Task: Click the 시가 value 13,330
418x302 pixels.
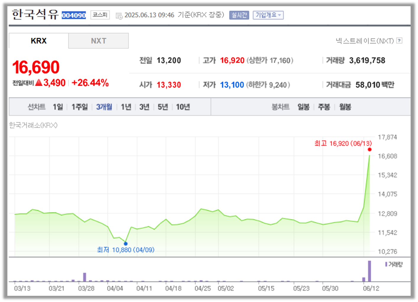Action: [x=169, y=85]
